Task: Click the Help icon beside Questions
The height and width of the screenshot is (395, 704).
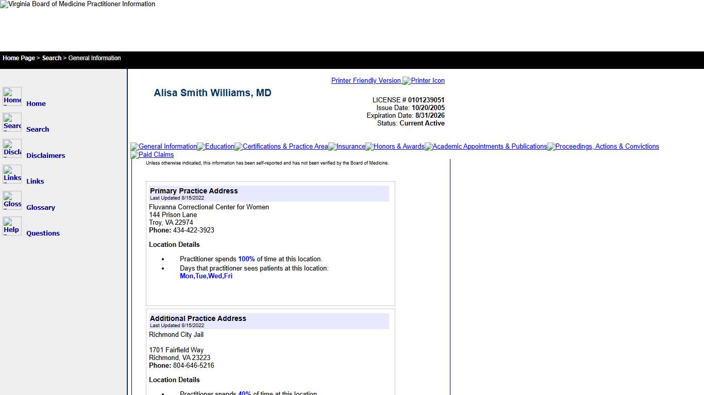Action: pyautogui.click(x=12, y=226)
